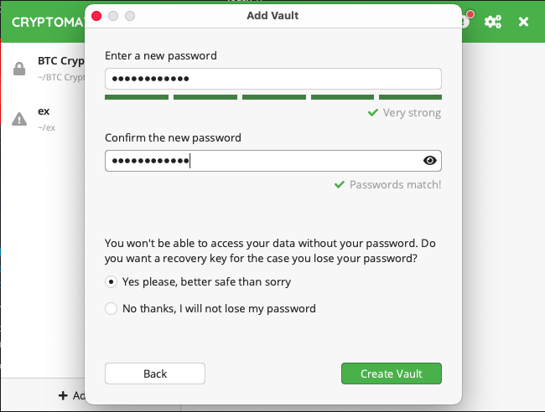Click the checkmark next to Very strong
The height and width of the screenshot is (412, 545).
(373, 113)
